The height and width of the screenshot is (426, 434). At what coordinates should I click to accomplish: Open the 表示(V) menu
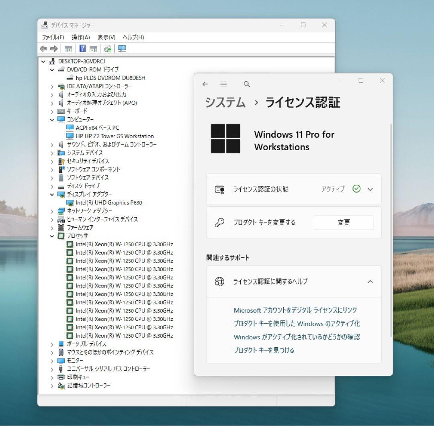[106, 37]
